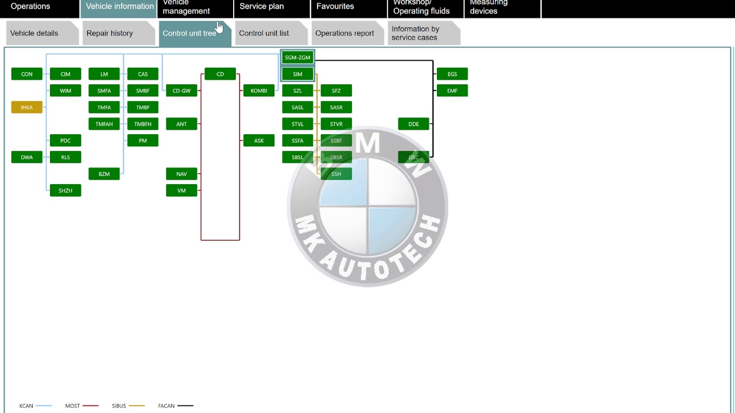Select the SMBF control unit node
Image resolution: width=735 pixels, height=413 pixels.
[x=143, y=91]
